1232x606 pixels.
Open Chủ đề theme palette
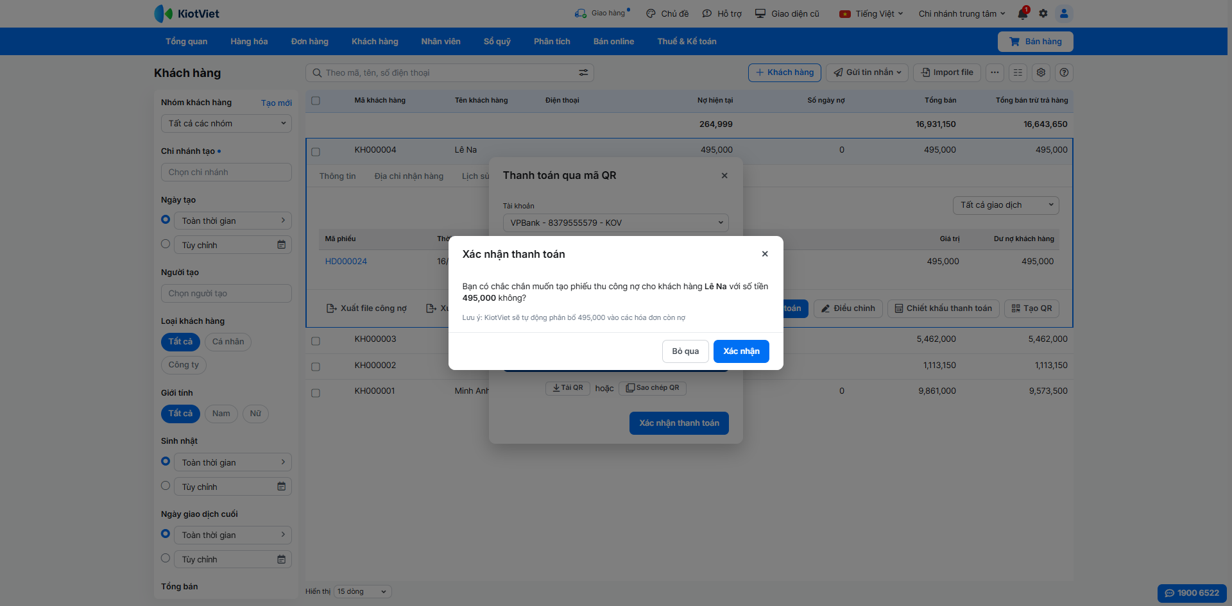(667, 13)
